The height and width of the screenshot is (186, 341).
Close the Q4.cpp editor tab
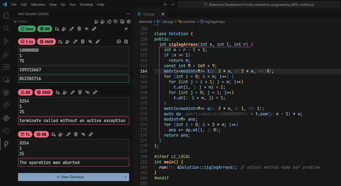[163, 14]
